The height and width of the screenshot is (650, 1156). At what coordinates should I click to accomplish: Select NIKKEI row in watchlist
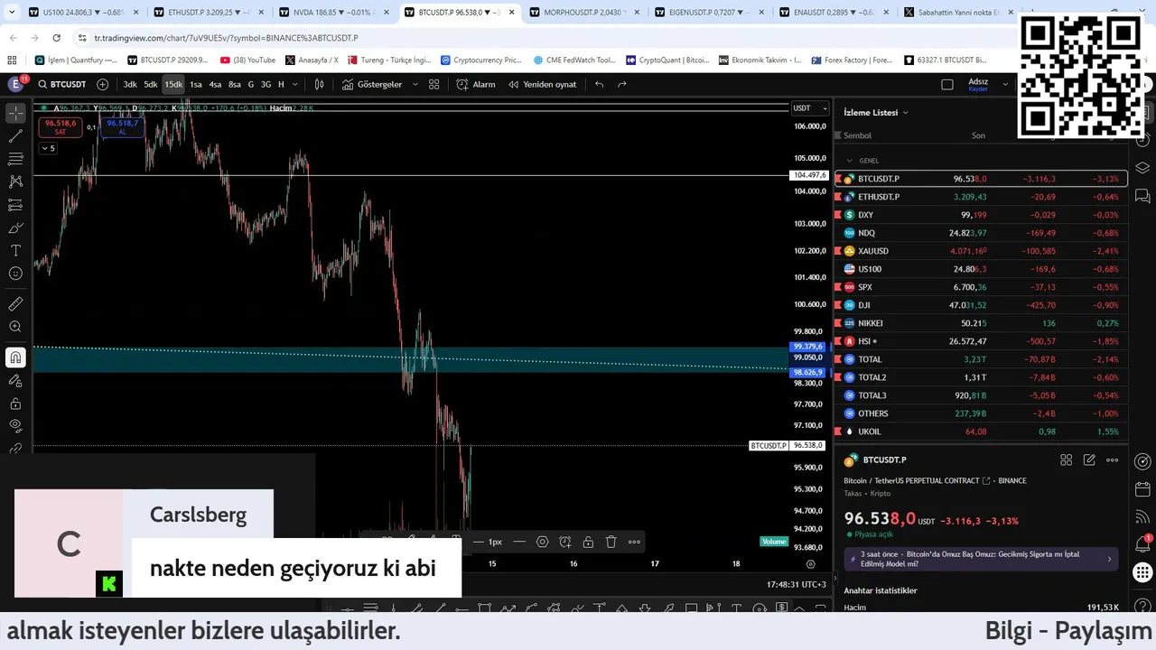(981, 323)
